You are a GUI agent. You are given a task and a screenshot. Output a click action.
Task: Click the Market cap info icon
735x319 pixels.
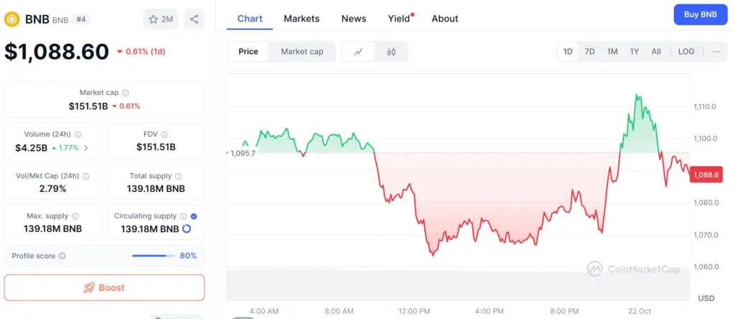(126, 93)
